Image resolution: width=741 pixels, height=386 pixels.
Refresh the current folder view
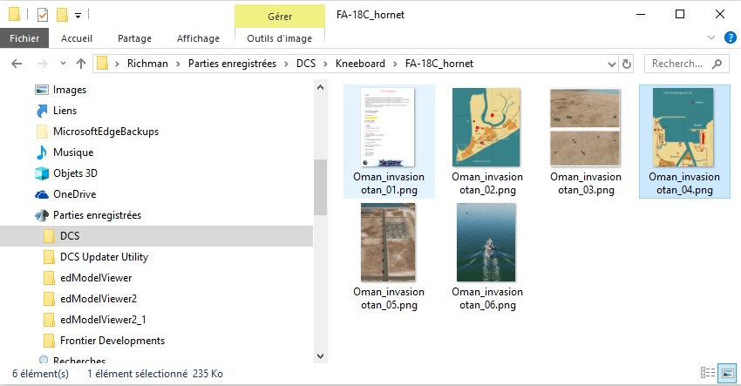(x=626, y=64)
